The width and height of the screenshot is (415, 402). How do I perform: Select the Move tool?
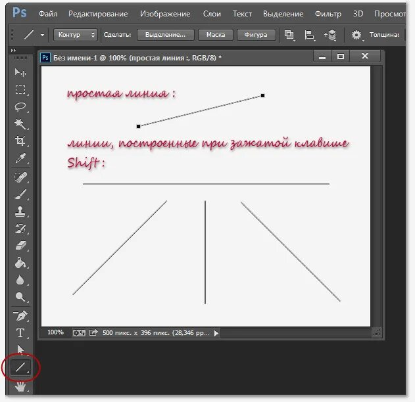(20, 72)
